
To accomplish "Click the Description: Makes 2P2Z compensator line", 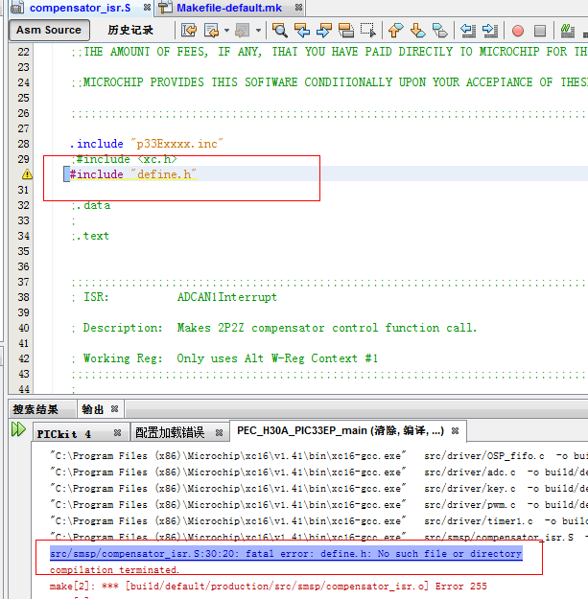I will [x=273, y=328].
